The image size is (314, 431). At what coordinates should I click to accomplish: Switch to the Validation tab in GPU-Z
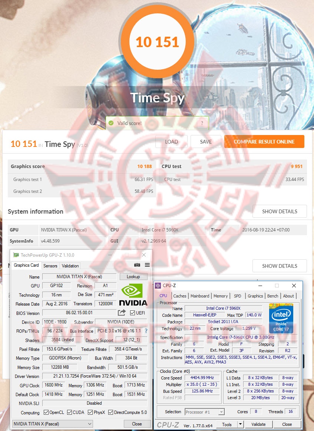pos(70,266)
